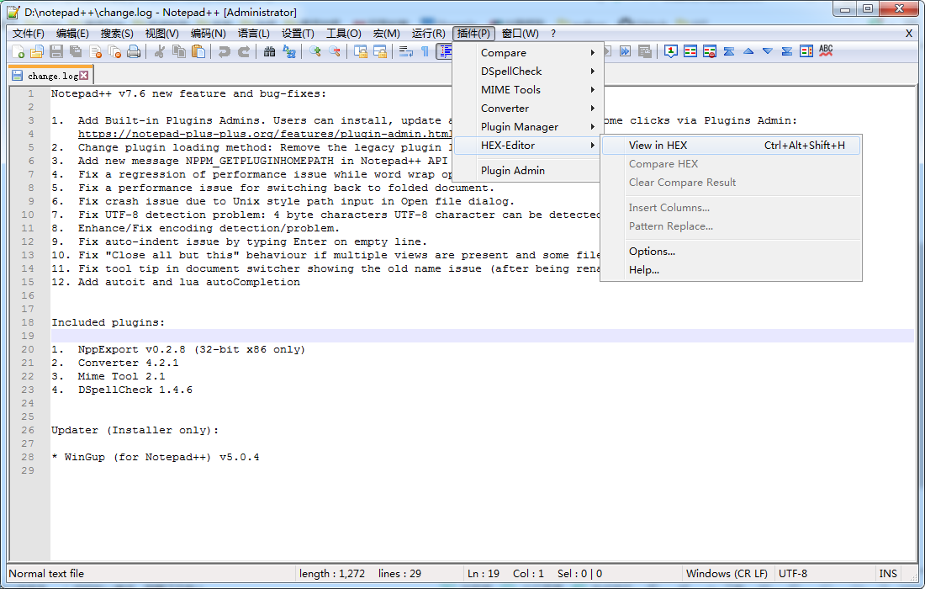The image size is (925, 589).
Task: Click the Run Macro Multiple Times icon
Action: [626, 52]
